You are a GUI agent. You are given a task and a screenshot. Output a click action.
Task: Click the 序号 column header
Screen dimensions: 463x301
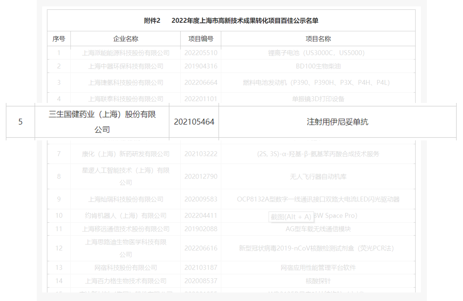click(x=59, y=39)
